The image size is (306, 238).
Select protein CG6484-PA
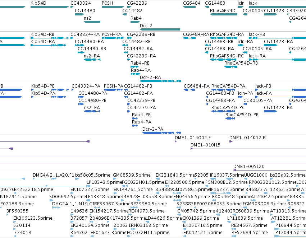pos(197,86)
